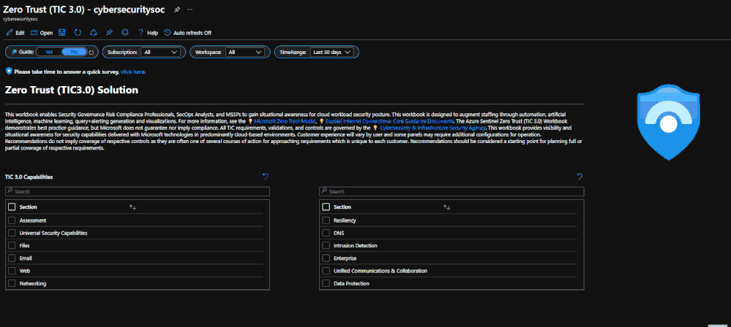Click the toolbar pin icon
731x327 pixels.
click(x=109, y=33)
